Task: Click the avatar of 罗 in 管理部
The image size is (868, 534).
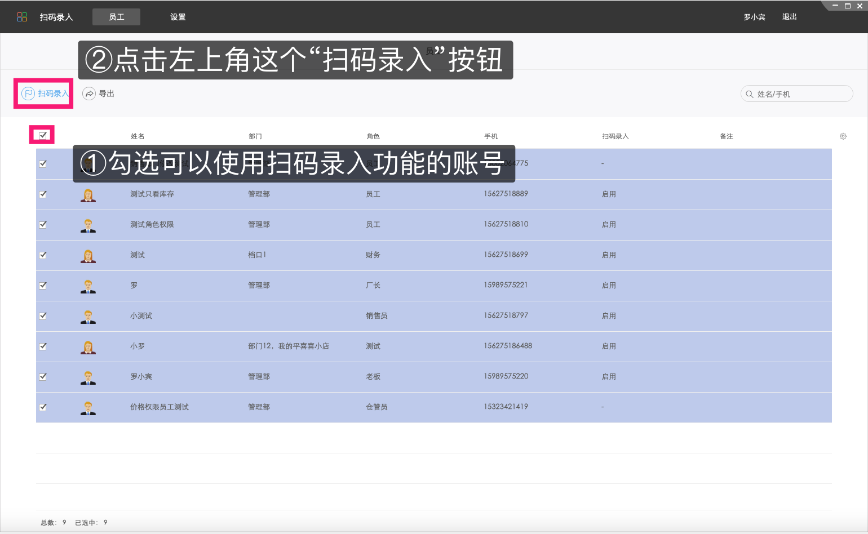Action: [x=88, y=285]
